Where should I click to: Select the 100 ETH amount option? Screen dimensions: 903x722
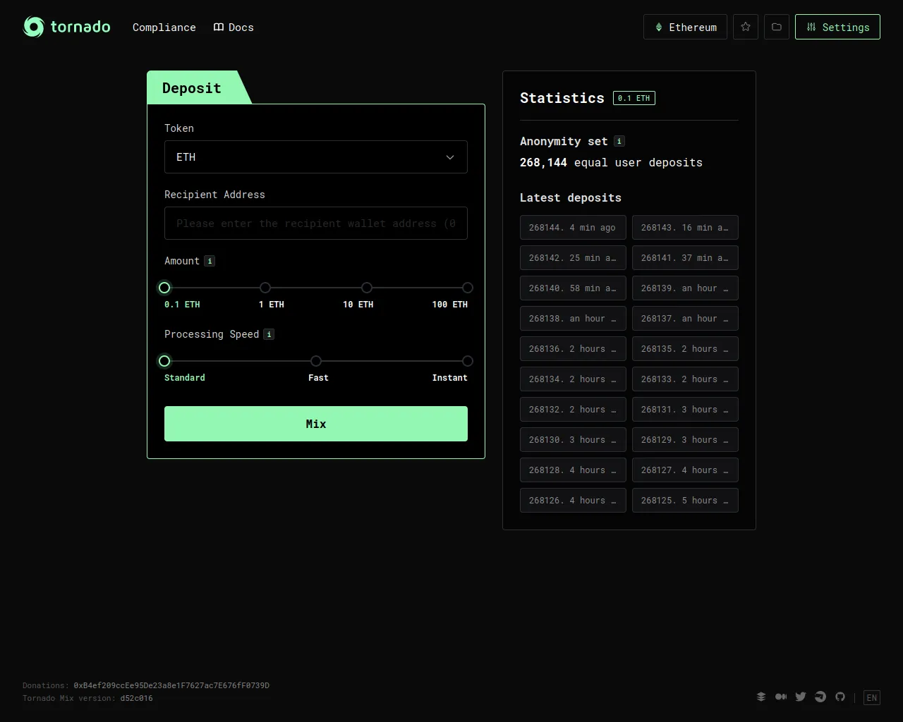[x=467, y=288]
